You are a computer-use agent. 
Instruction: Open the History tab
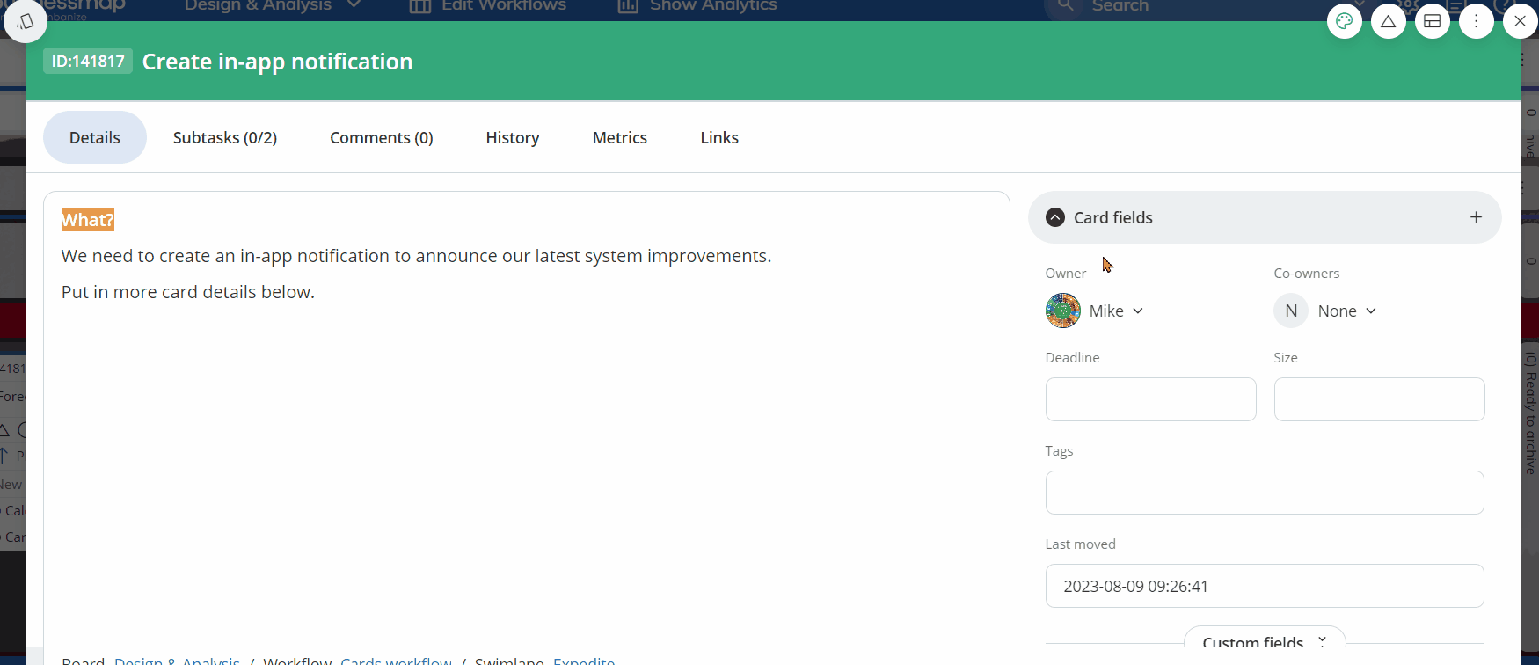[513, 137]
